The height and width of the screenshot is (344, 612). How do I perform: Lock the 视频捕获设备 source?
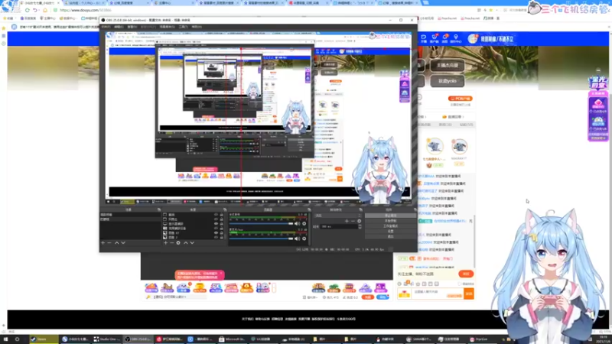pyautogui.click(x=221, y=228)
